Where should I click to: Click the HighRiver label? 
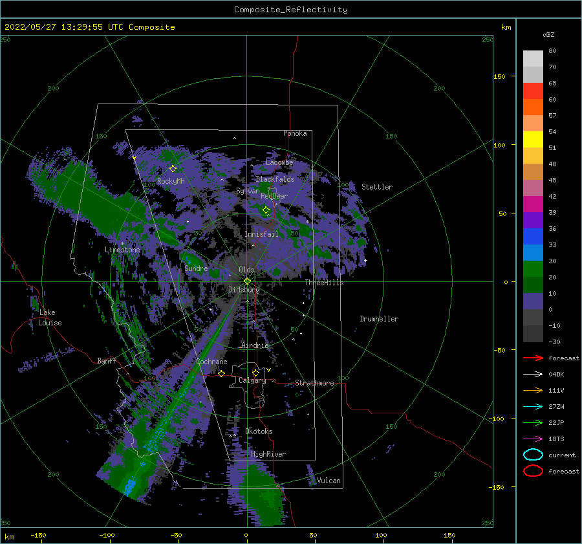click(x=268, y=454)
